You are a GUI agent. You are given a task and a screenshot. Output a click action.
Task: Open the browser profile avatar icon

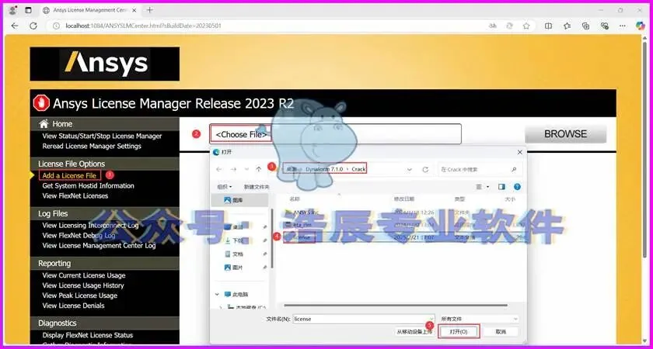[13, 10]
